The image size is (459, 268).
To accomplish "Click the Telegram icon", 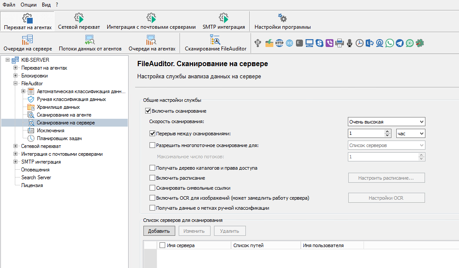I will 400,43.
